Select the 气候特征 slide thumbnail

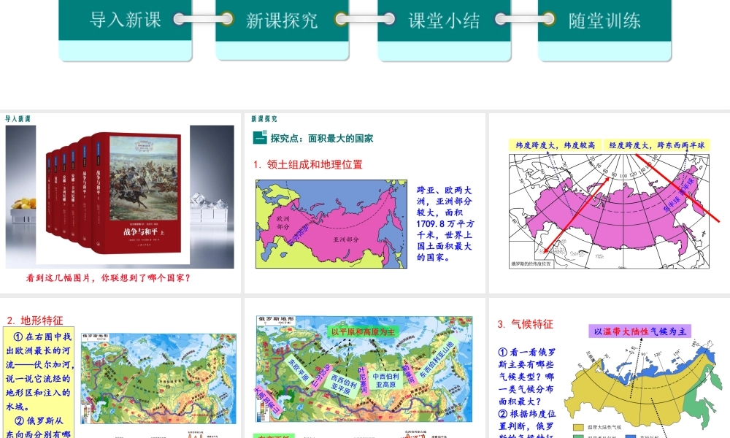pos(610,368)
